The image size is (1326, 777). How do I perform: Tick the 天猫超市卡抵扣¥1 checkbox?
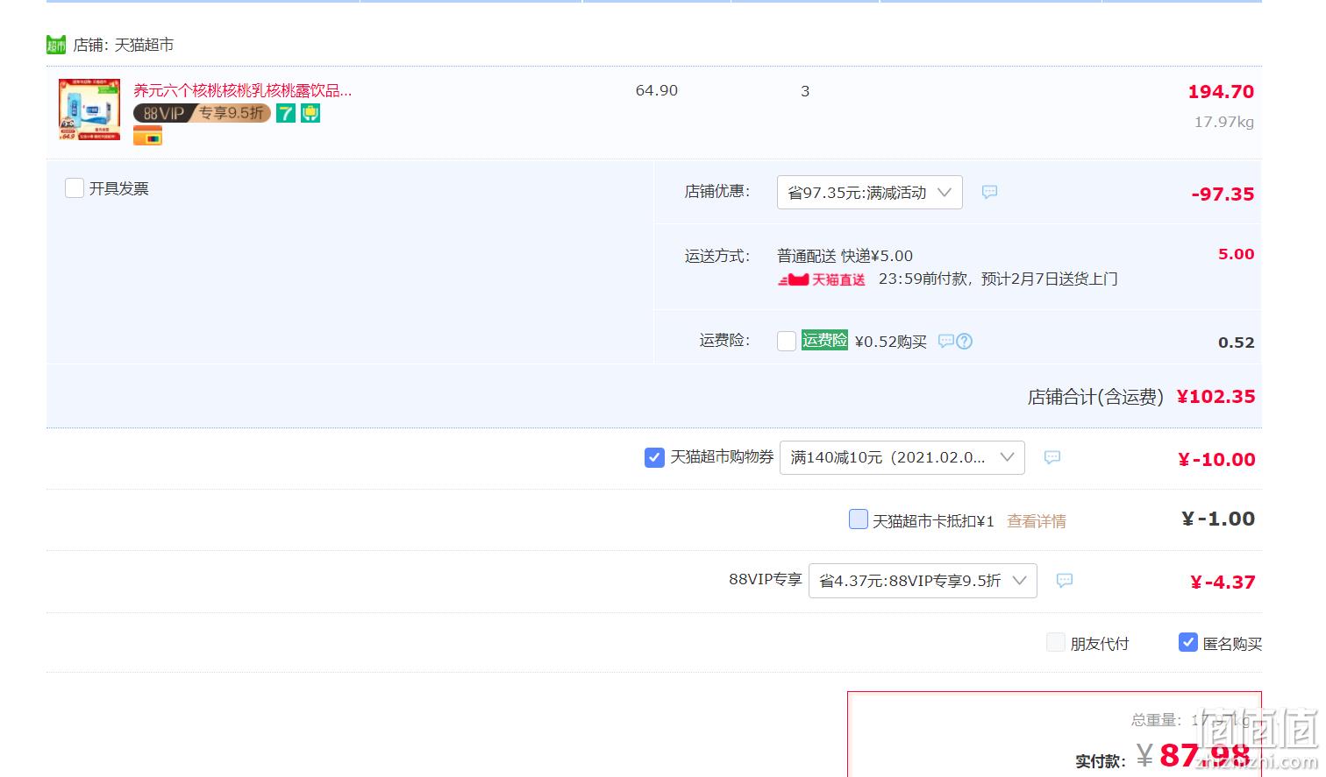click(x=859, y=519)
